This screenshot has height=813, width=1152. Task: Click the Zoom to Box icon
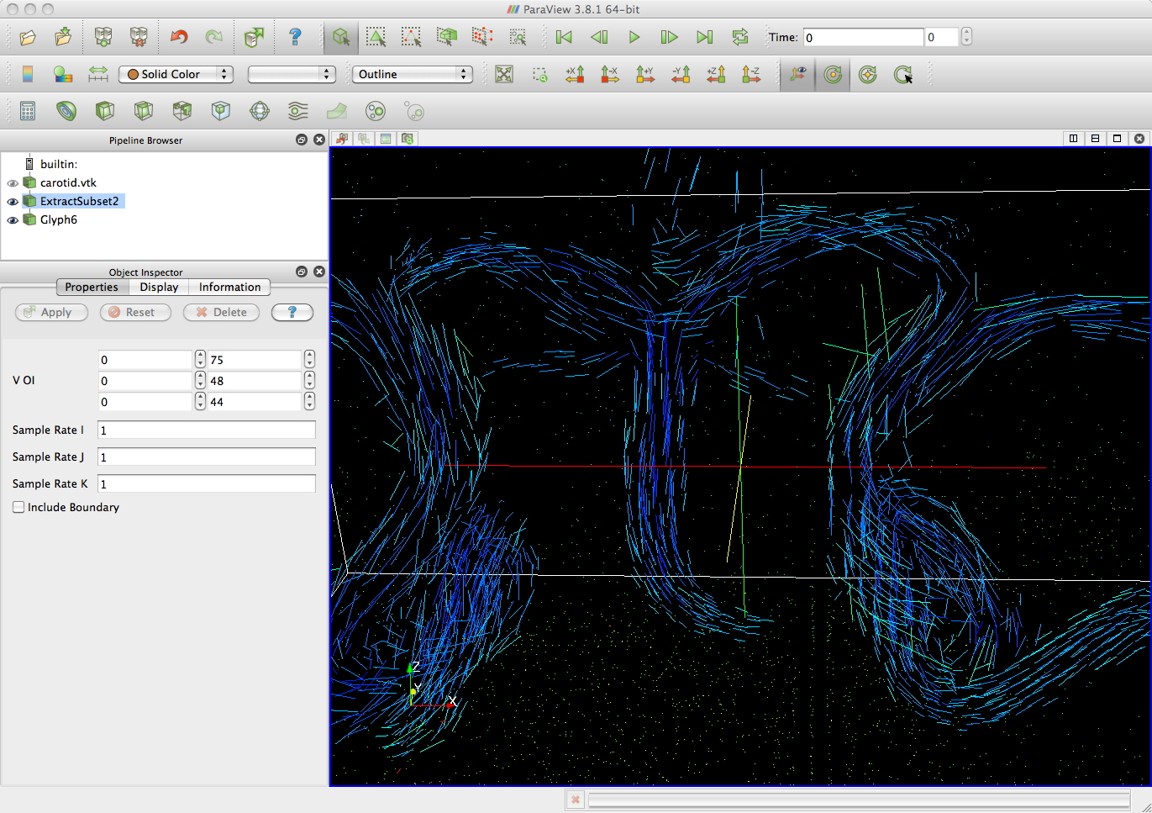coord(539,74)
